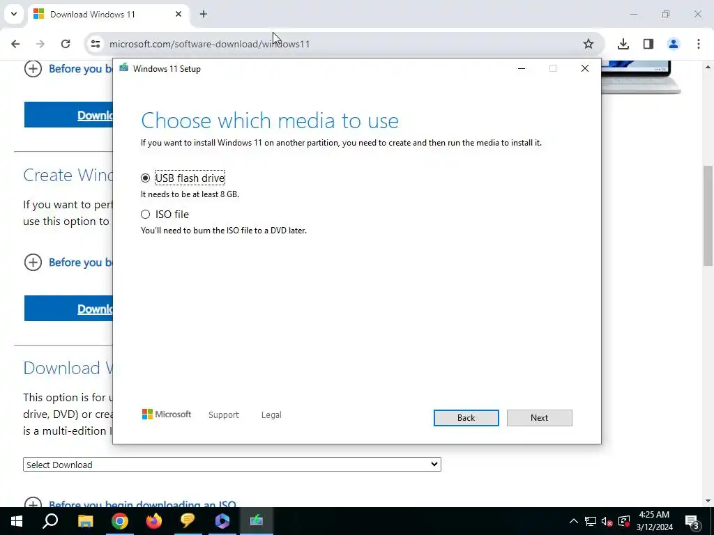714x535 pixels.
Task: Open the Legal link in Setup
Action: point(271,415)
